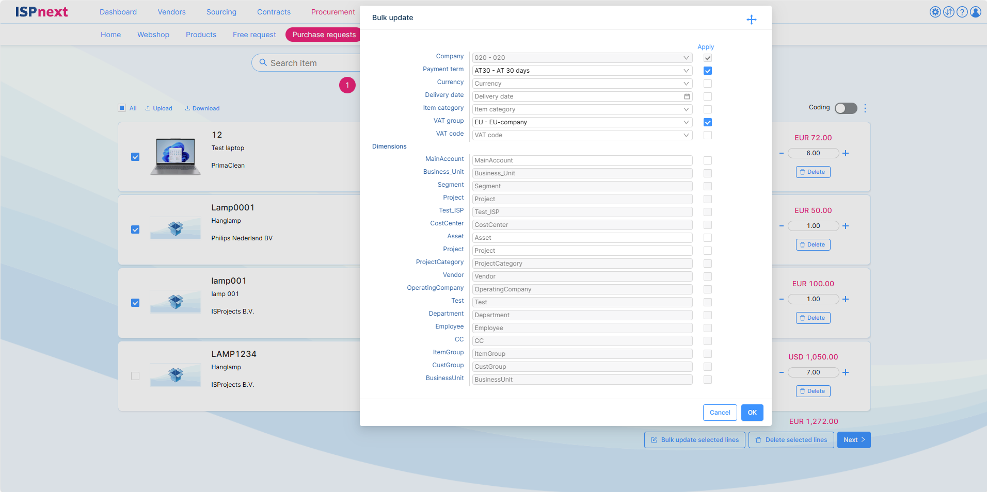This screenshot has width=987, height=492.
Task: Open the Delivery date calendar icon
Action: click(x=687, y=96)
